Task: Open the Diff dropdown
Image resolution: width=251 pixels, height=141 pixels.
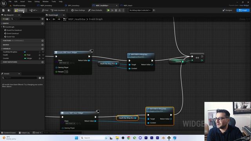Action: pyautogui.click(x=33, y=10)
